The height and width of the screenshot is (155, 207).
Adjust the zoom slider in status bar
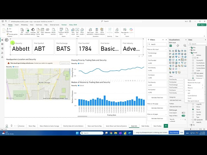tap(191, 129)
